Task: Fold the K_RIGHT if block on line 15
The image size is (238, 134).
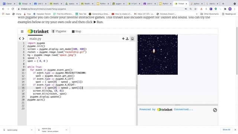Action: [x=26, y=85]
